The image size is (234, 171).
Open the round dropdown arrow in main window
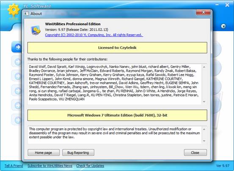pos(223,26)
